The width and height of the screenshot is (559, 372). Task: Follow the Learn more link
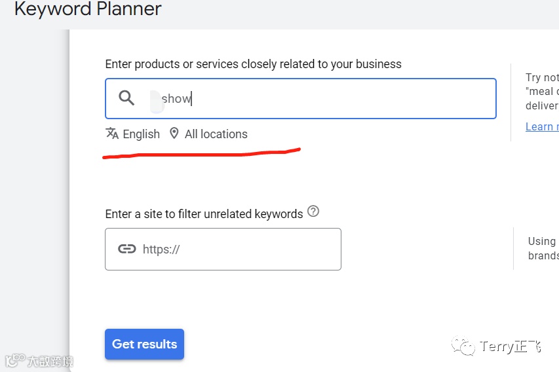coord(542,126)
